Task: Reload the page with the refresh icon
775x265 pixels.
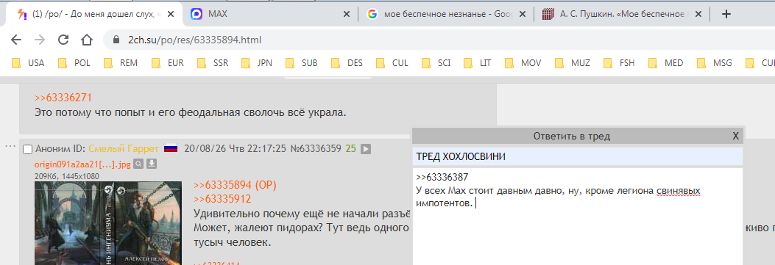Action: coord(63,40)
